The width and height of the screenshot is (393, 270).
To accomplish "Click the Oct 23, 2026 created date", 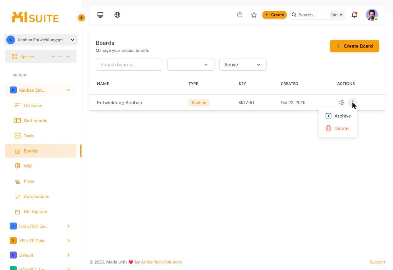I will (293, 103).
